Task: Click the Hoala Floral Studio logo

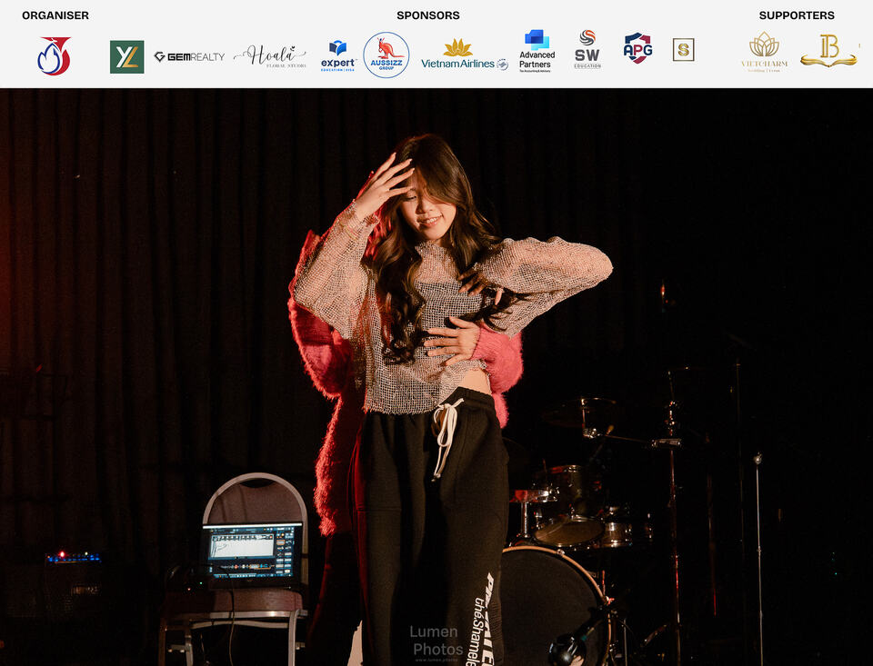Action: (270, 56)
